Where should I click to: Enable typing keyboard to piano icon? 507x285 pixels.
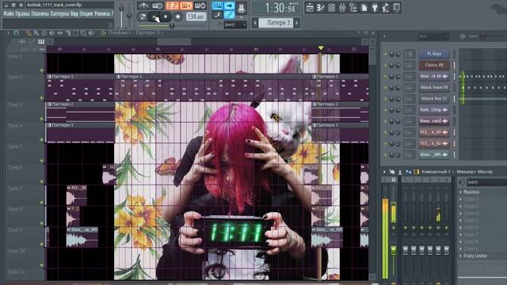(217, 6)
